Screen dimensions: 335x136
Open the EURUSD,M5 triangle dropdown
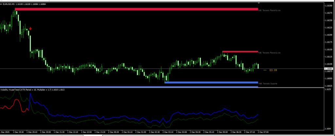click(1, 4)
